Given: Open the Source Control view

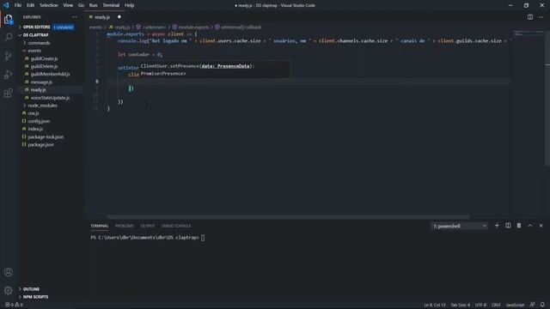Looking at the screenshot, I should (9, 56).
